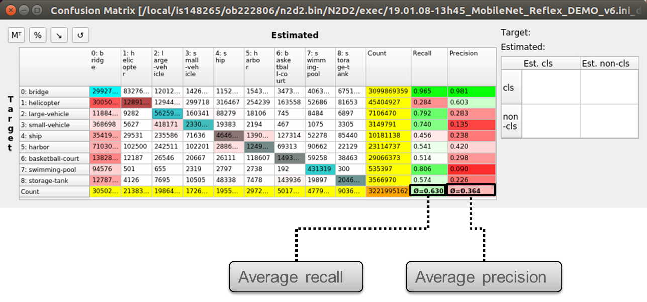Image resolution: width=647 pixels, height=302 pixels.
Task: Click the ship row cell 235586
Action: (x=167, y=136)
